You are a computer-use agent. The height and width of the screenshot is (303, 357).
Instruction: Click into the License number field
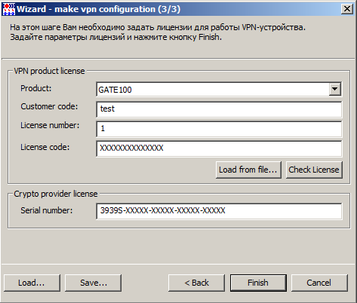[219, 129]
